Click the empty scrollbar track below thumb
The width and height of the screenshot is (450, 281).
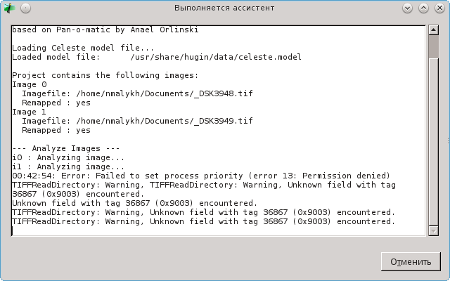point(433,142)
